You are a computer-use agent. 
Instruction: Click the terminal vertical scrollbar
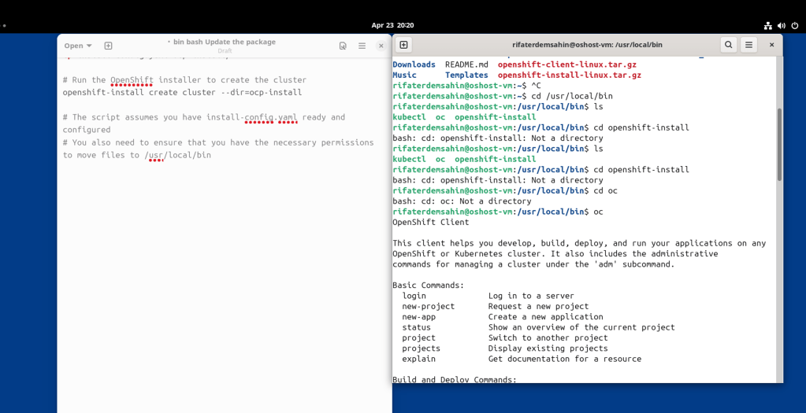779,144
